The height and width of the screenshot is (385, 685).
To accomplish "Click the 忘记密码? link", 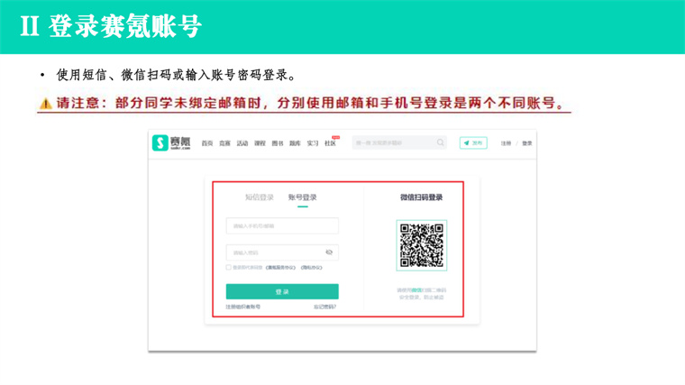I will [x=324, y=307].
